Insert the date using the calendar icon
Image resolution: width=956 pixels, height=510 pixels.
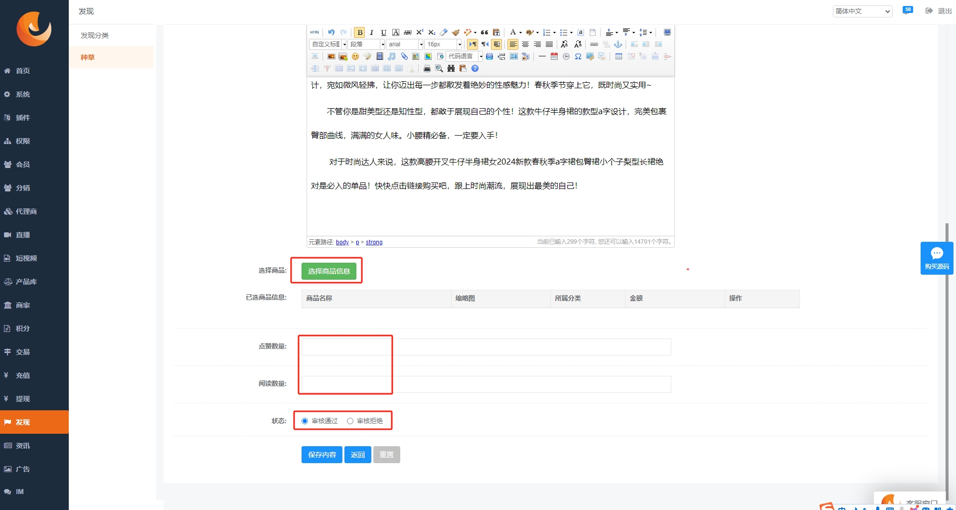(x=554, y=56)
